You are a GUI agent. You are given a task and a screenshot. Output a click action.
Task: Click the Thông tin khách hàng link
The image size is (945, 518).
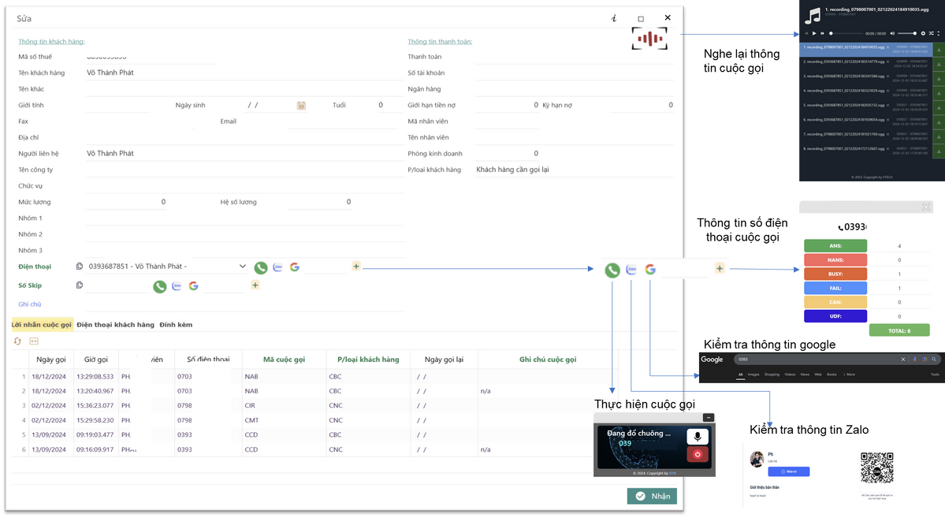[51, 41]
